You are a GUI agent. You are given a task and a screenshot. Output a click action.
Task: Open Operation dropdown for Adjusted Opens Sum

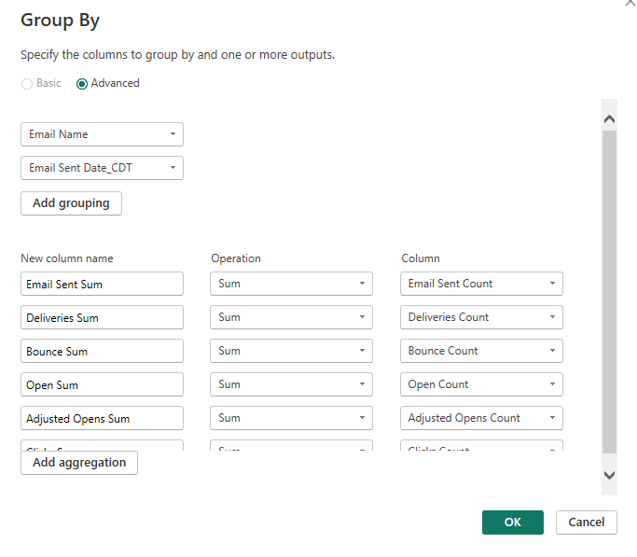[x=291, y=419]
